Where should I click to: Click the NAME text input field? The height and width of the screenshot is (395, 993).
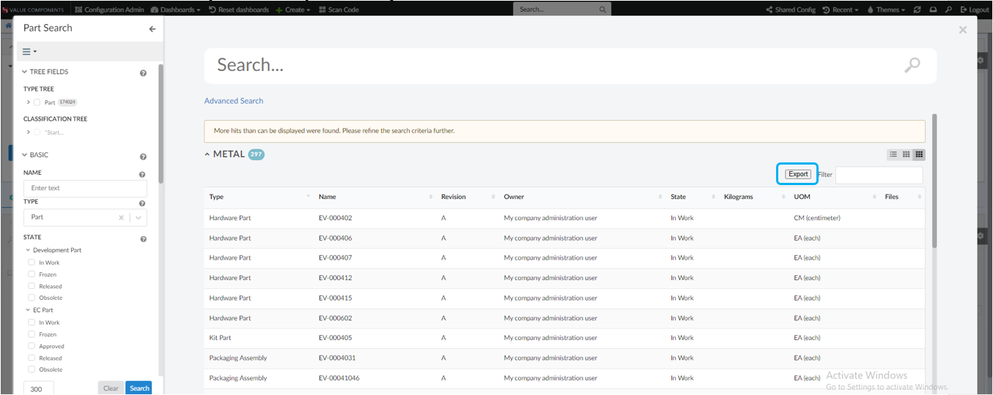[x=85, y=188]
